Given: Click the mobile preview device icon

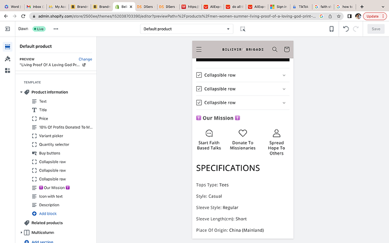Looking at the screenshot, I should pos(331,29).
